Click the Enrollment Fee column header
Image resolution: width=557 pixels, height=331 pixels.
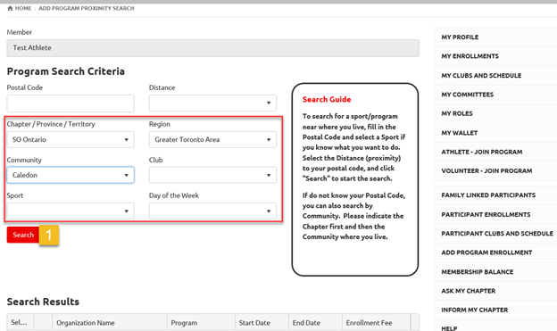[376, 322]
